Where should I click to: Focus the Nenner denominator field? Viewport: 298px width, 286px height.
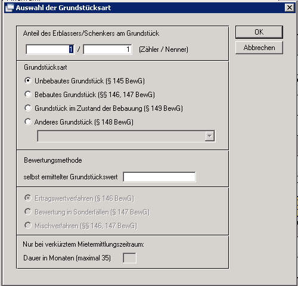click(x=107, y=49)
